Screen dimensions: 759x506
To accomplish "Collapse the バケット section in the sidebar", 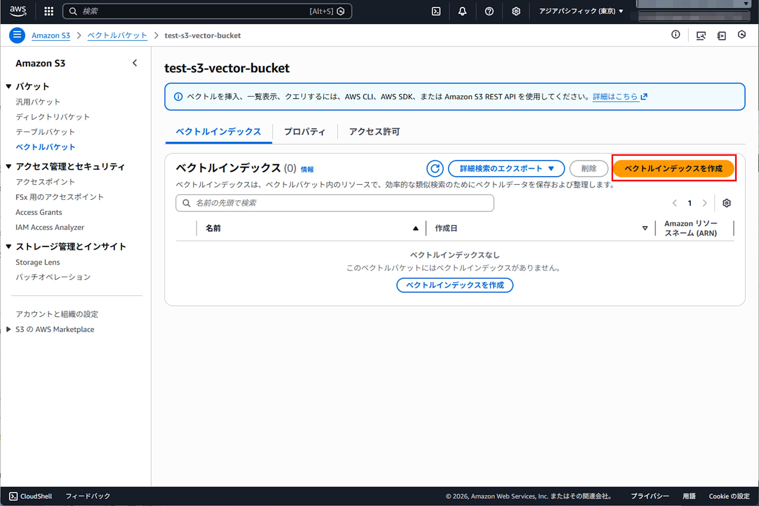I will [9, 86].
